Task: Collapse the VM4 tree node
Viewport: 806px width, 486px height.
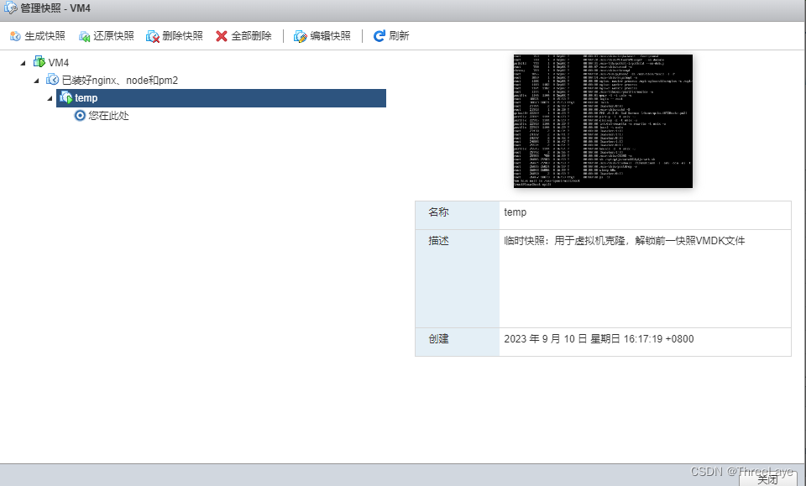Action: (23, 63)
